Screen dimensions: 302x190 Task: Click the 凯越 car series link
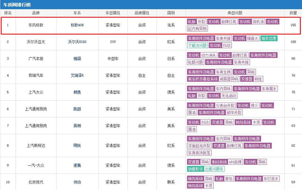tap(77, 109)
